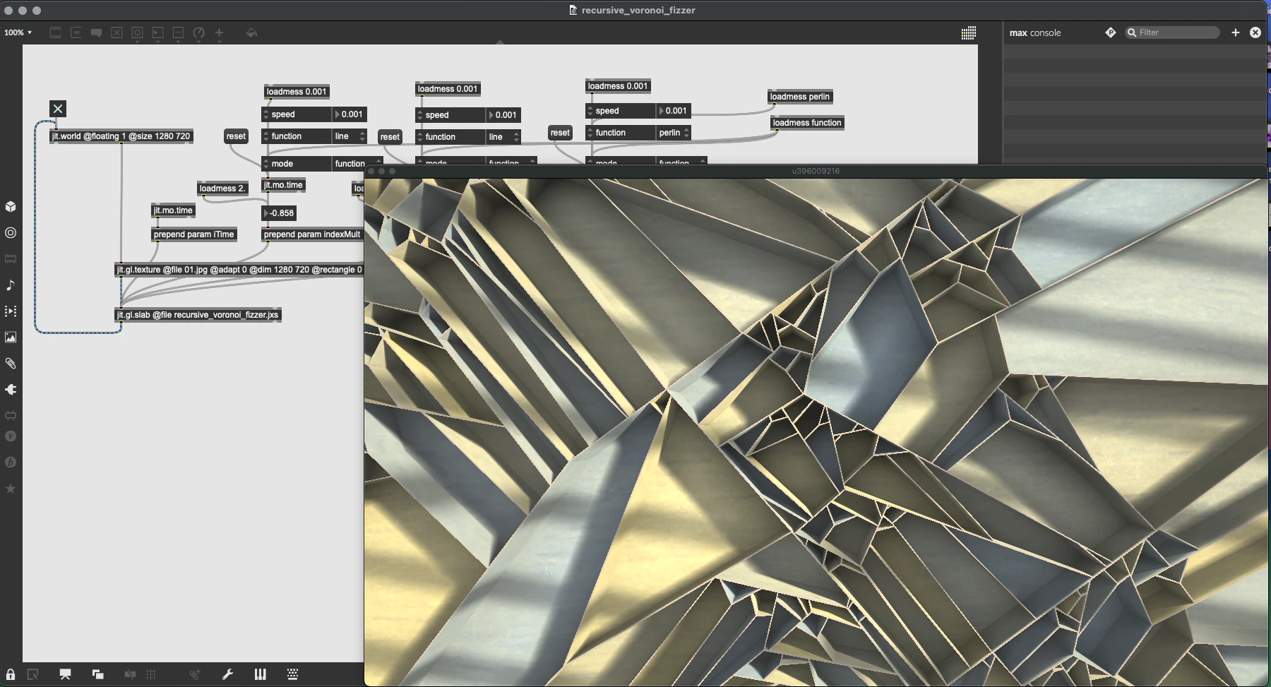Open the zoom level dropdown at 100%
This screenshot has width=1271, height=687.
click(18, 32)
